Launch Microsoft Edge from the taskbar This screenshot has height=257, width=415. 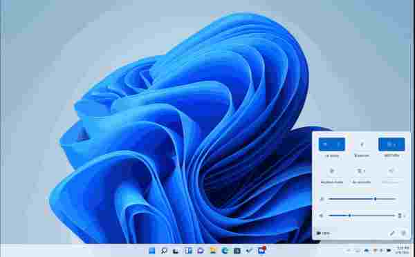225,251
